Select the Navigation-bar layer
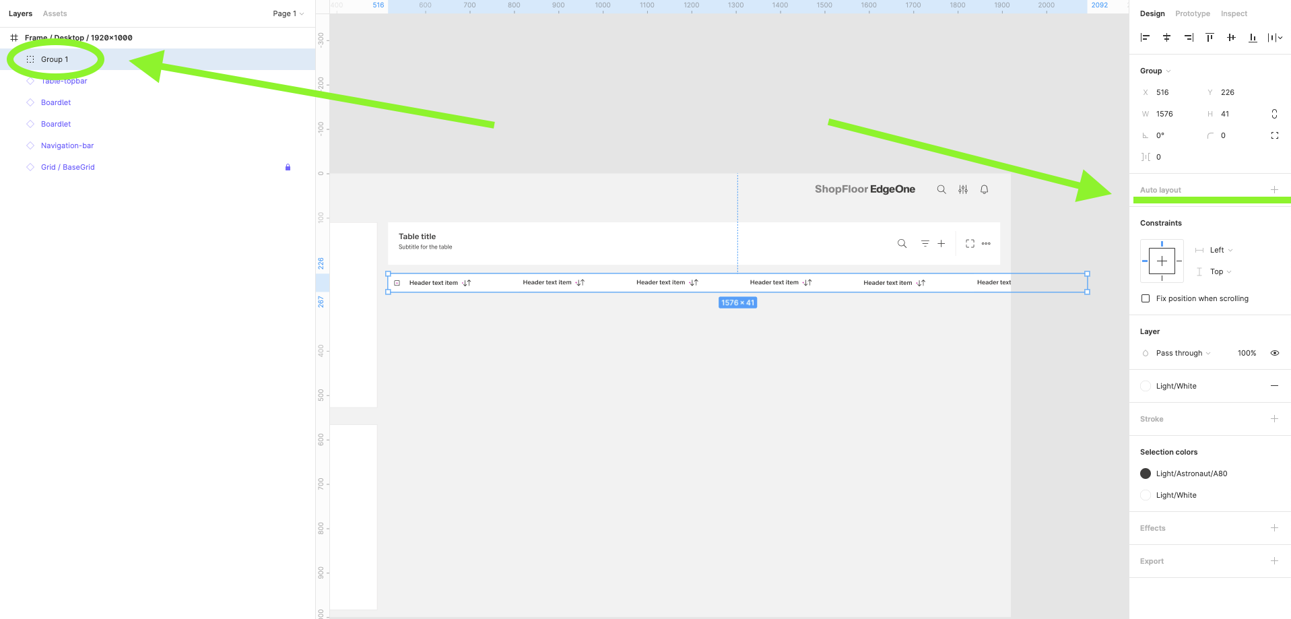The image size is (1291, 619). (67, 145)
